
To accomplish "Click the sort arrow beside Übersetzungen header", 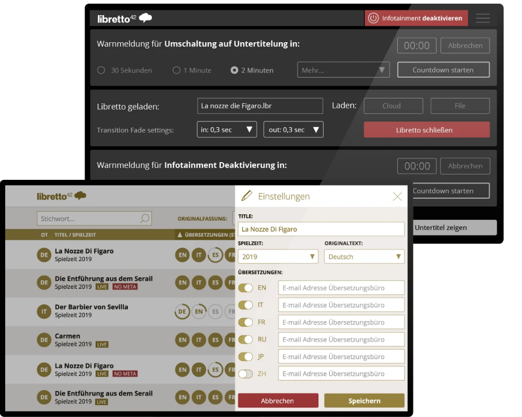I will pos(180,235).
